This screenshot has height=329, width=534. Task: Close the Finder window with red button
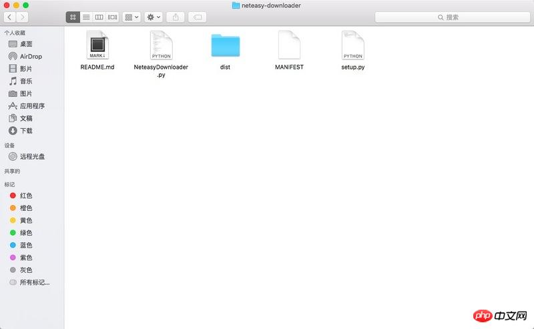click(7, 5)
